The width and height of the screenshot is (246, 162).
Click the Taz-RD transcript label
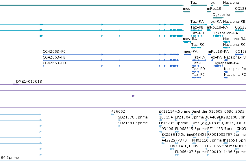click(197, 33)
